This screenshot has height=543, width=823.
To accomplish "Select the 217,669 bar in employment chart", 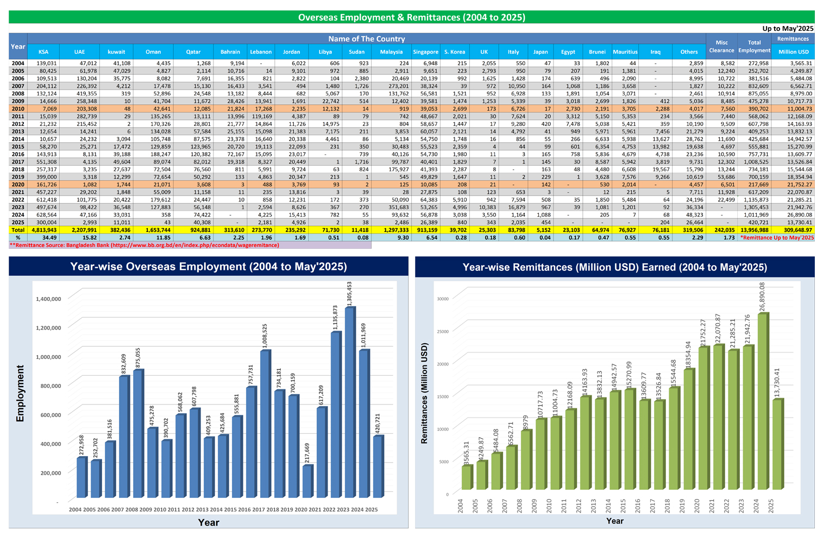I will [307, 481].
